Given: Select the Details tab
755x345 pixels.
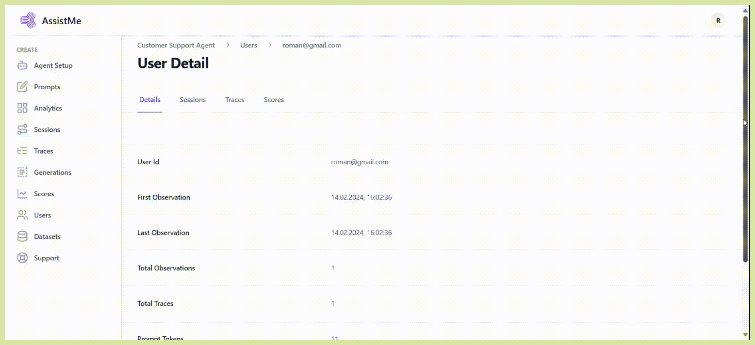Looking at the screenshot, I should click(x=150, y=100).
